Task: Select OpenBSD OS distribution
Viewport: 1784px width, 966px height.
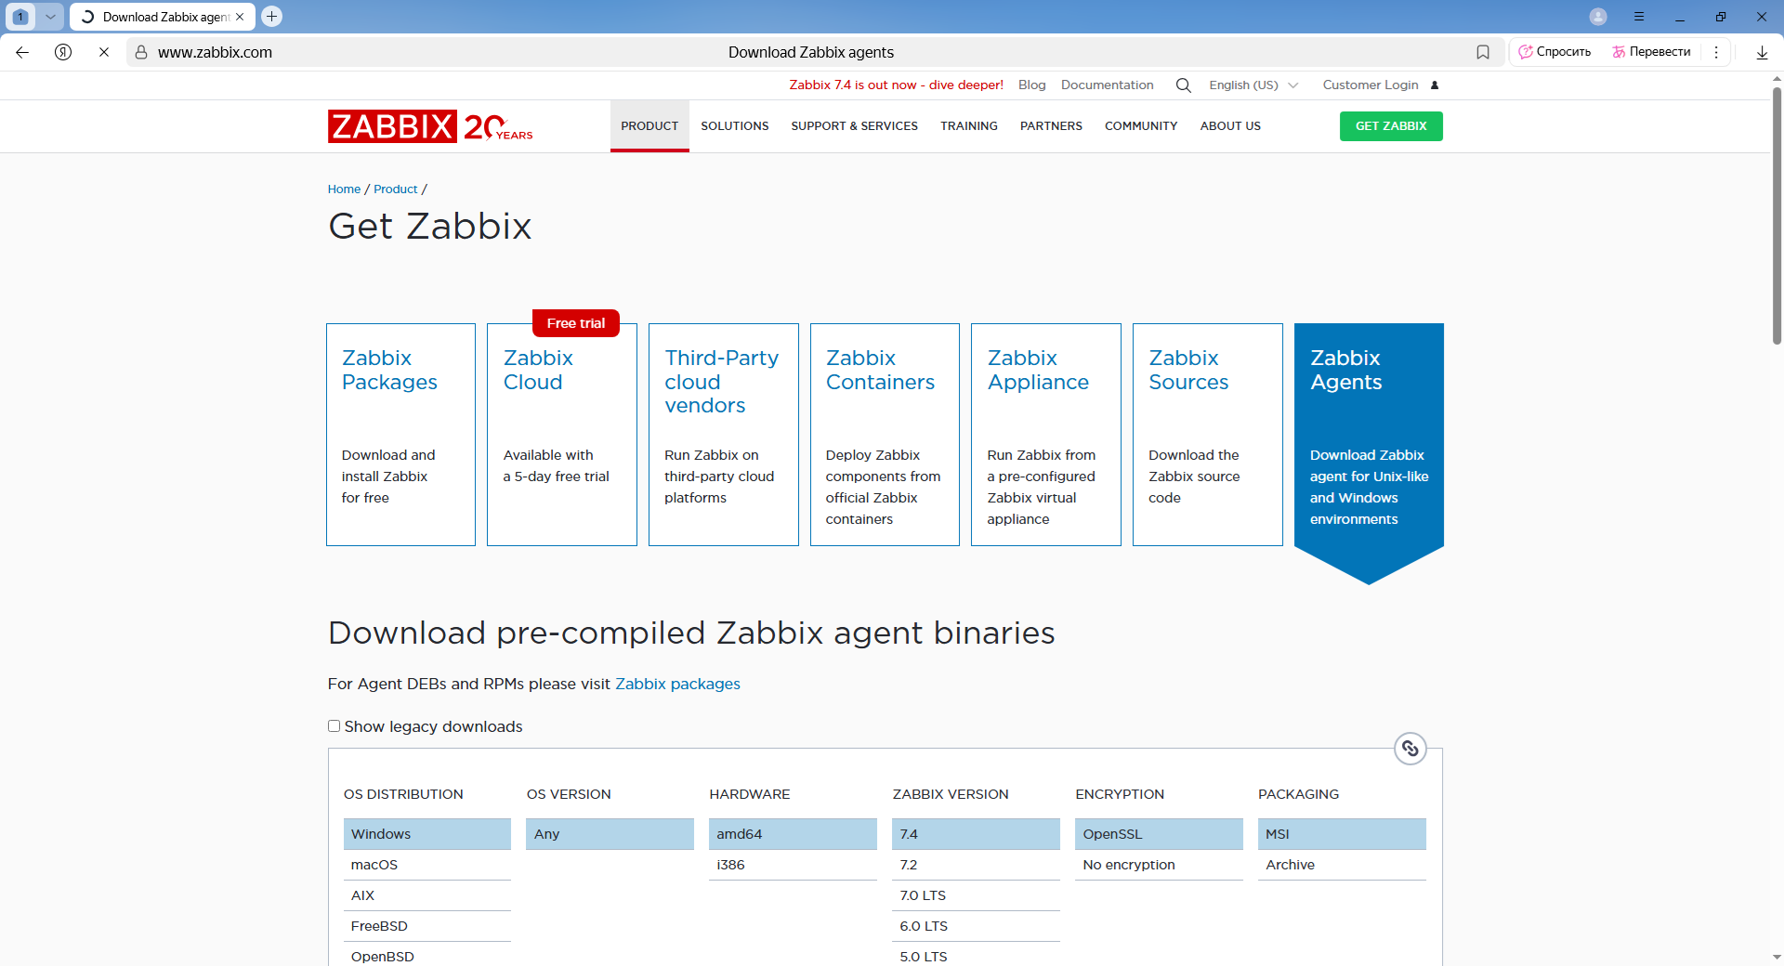Action: click(x=427, y=956)
